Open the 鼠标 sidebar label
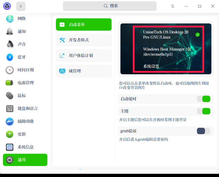 (22, 96)
